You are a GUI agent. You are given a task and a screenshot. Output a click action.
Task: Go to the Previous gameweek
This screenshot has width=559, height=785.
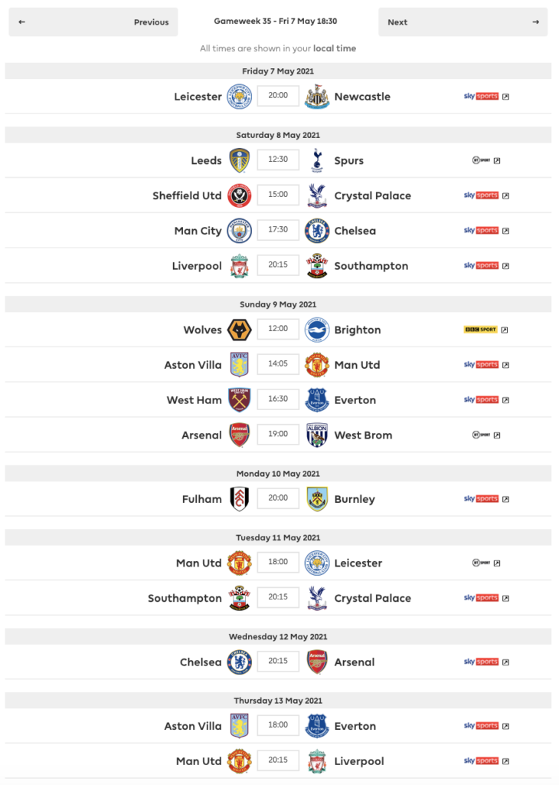pos(93,22)
